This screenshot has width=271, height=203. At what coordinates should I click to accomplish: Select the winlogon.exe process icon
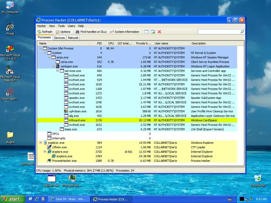(x=58, y=66)
